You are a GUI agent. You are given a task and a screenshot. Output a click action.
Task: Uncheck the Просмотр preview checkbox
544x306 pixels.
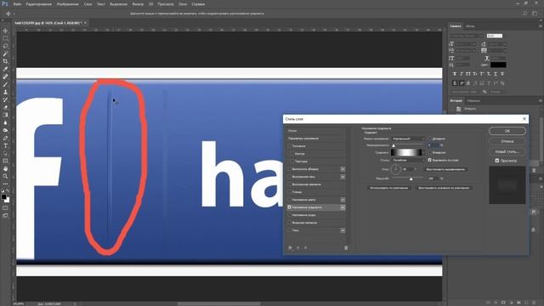tap(496, 161)
